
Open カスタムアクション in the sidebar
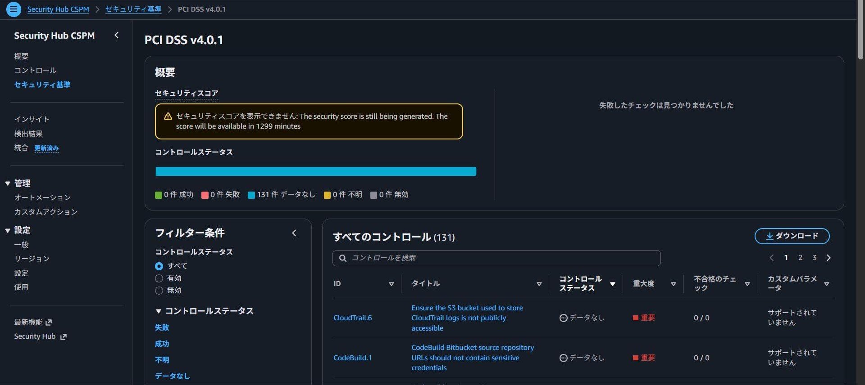46,212
